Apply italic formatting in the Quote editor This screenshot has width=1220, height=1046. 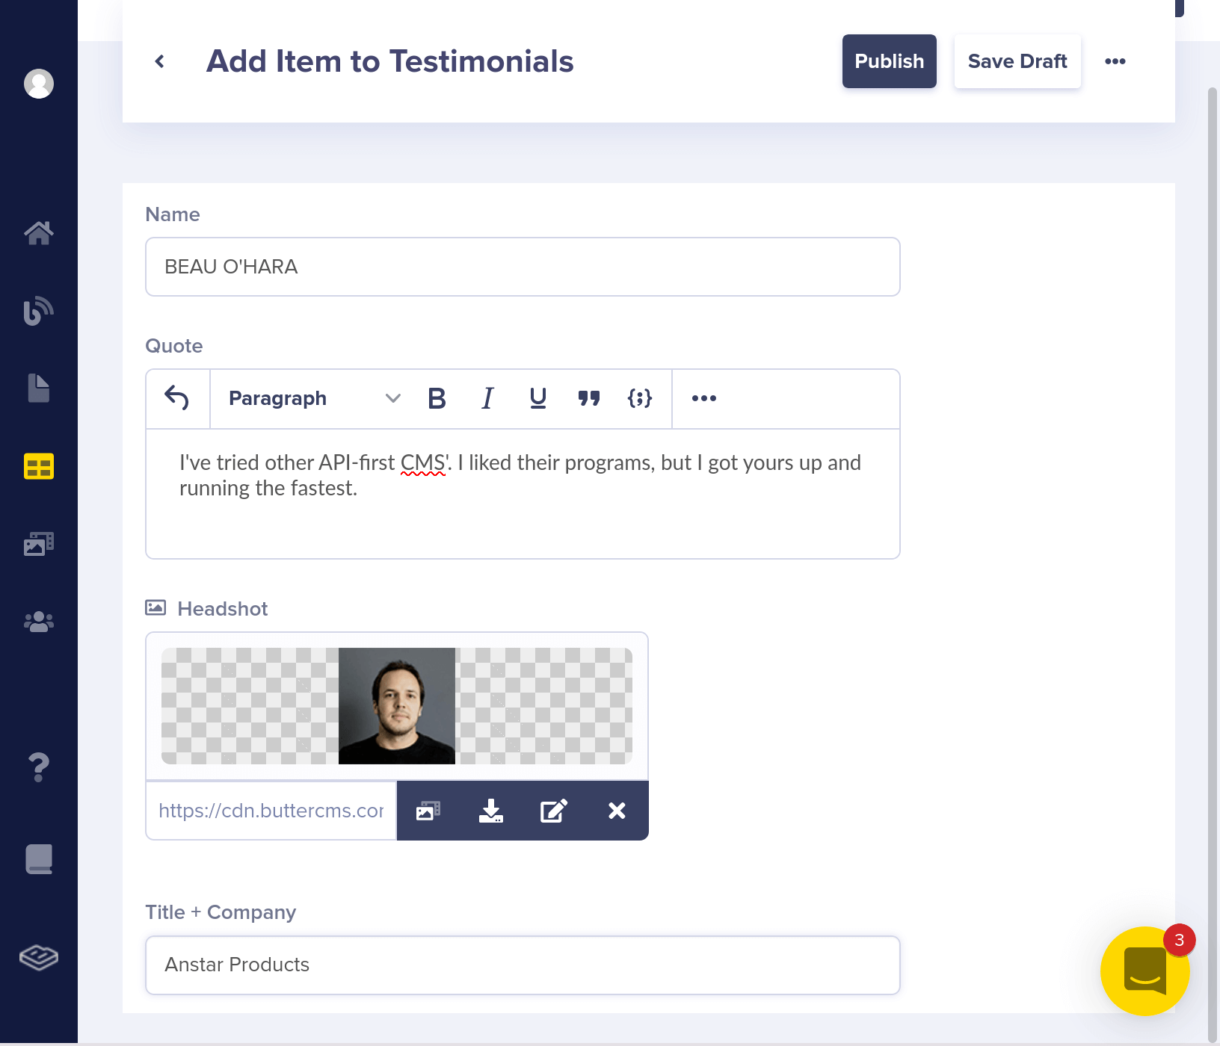(487, 398)
